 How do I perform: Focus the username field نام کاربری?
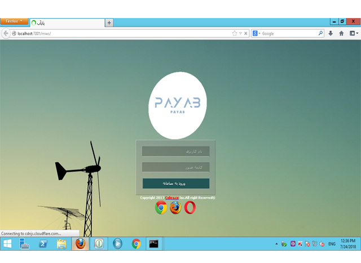(x=175, y=151)
